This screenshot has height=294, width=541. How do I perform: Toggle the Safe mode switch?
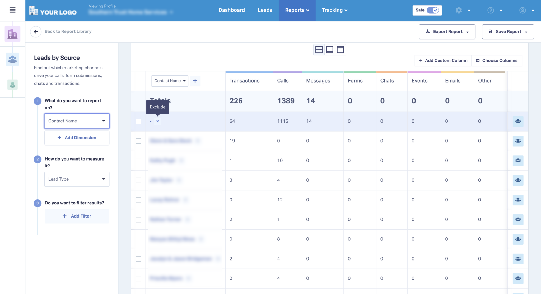[x=432, y=10]
